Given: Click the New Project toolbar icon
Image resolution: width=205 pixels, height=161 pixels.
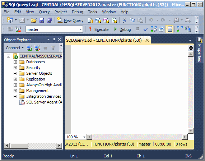Looking at the screenshot, I should pyautogui.click(x=10, y=20).
